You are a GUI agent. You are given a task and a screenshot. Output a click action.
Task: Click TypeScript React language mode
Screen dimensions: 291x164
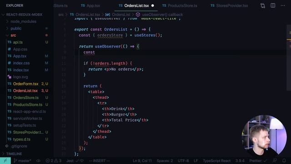point(216,161)
